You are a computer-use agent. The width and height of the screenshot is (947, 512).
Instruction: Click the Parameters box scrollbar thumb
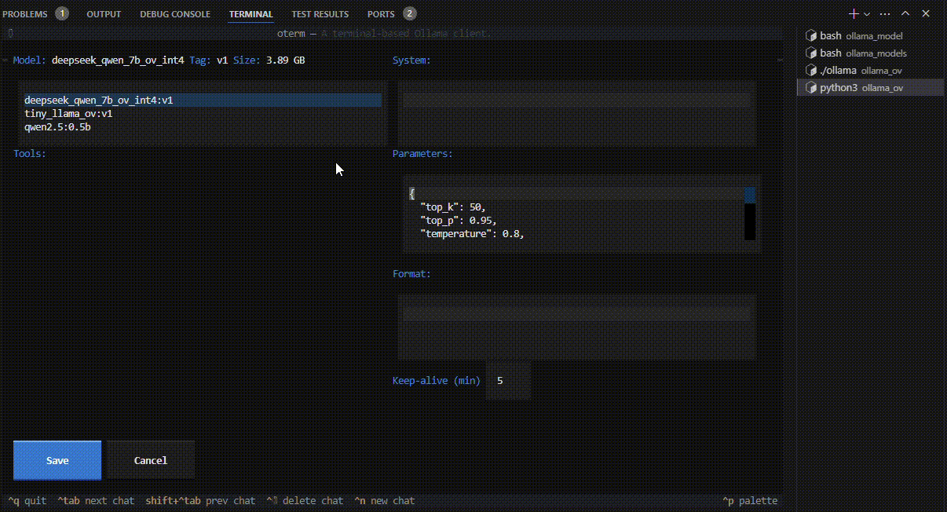(x=750, y=195)
